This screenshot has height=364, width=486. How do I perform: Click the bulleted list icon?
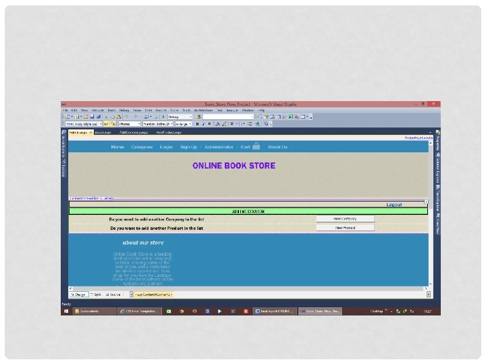[250, 124]
